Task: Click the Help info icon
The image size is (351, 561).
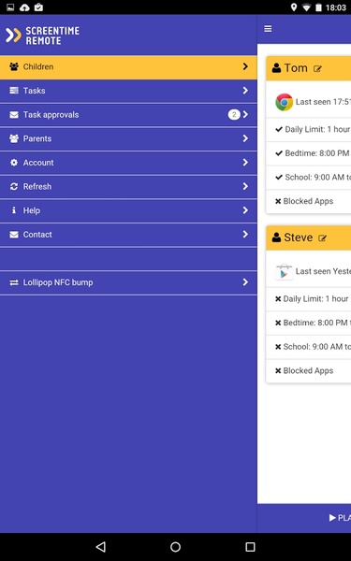Action: pos(14,210)
